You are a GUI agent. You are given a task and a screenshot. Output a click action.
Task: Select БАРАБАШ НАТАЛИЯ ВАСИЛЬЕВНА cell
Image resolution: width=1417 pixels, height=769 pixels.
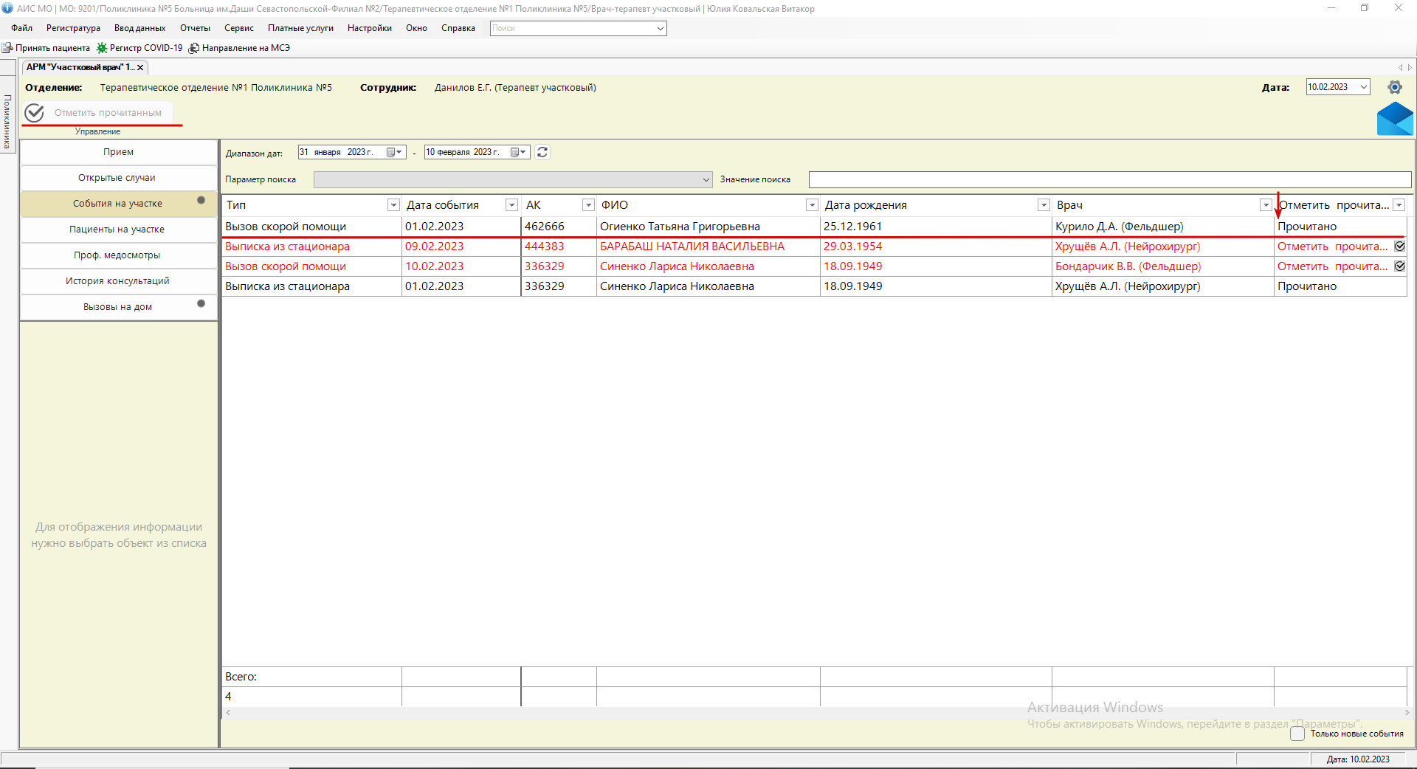[708, 246]
